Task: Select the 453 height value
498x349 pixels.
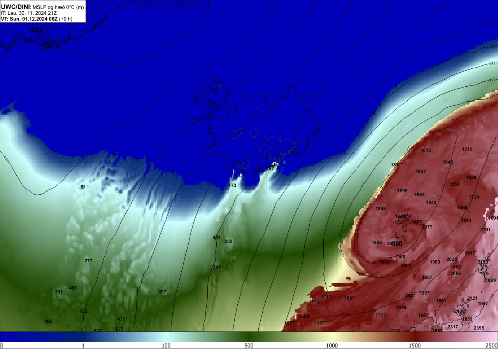Action: [x=83, y=311]
